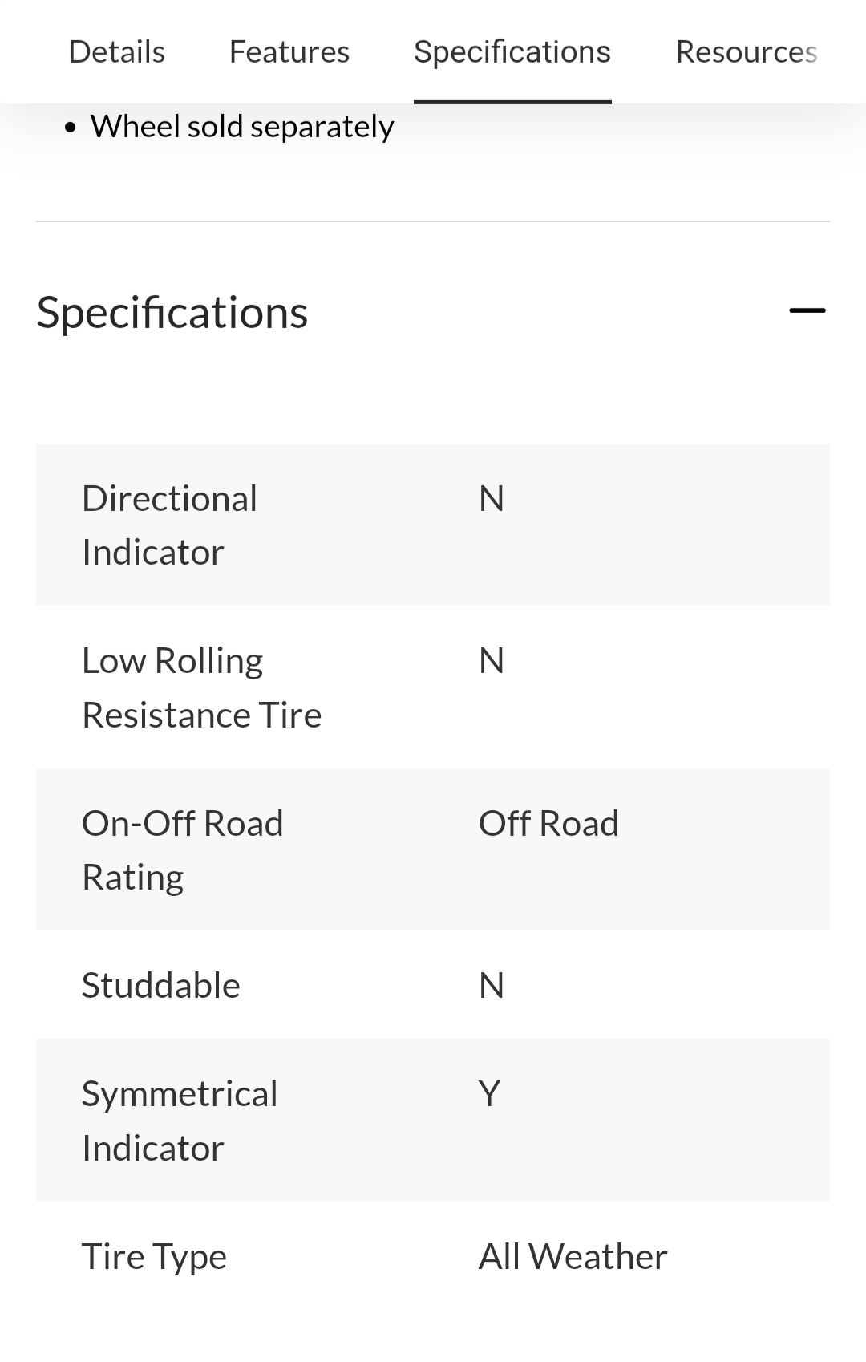This screenshot has height=1362, width=866.
Task: Click the N value for Studdable
Action: tap(492, 986)
